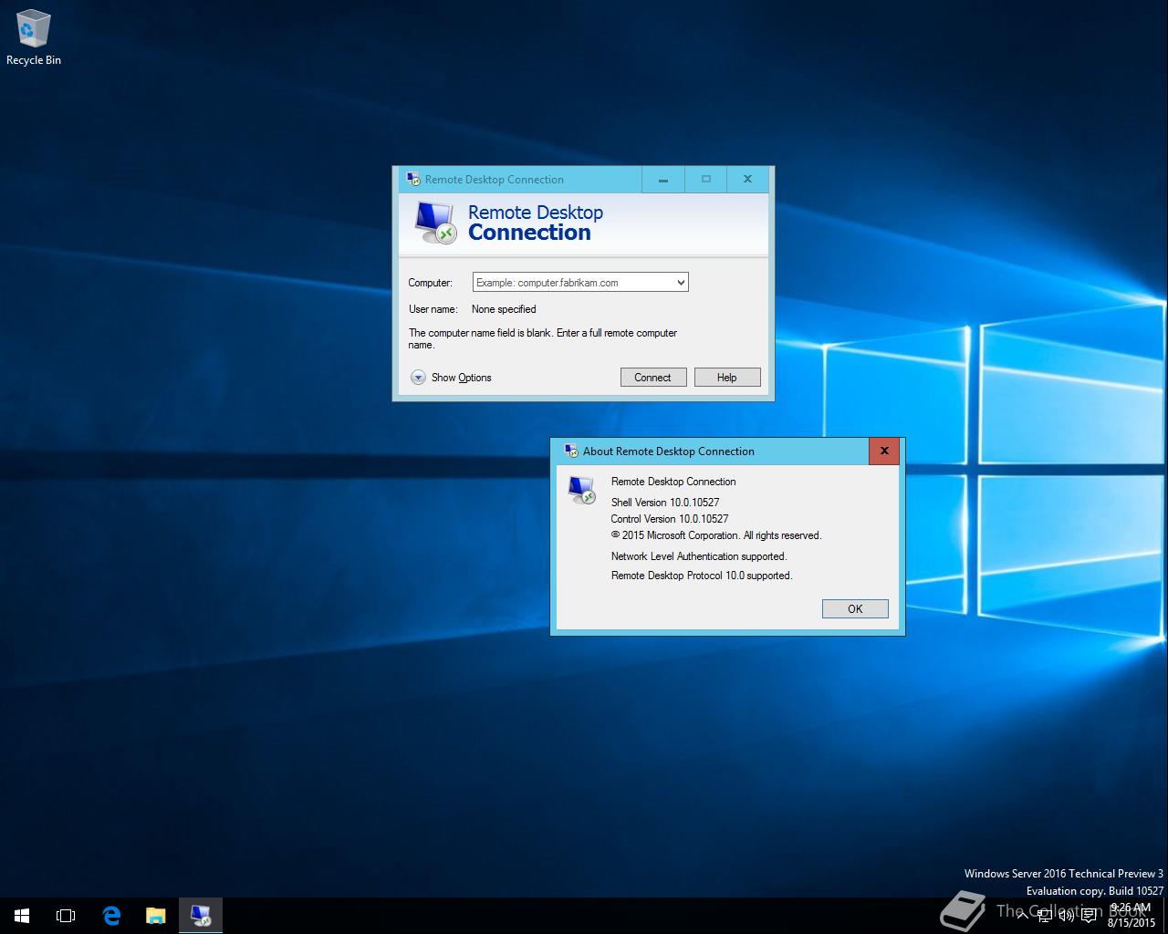Minimize the Remote Desktop Connection window
Screen dimensions: 1168x934
point(663,179)
